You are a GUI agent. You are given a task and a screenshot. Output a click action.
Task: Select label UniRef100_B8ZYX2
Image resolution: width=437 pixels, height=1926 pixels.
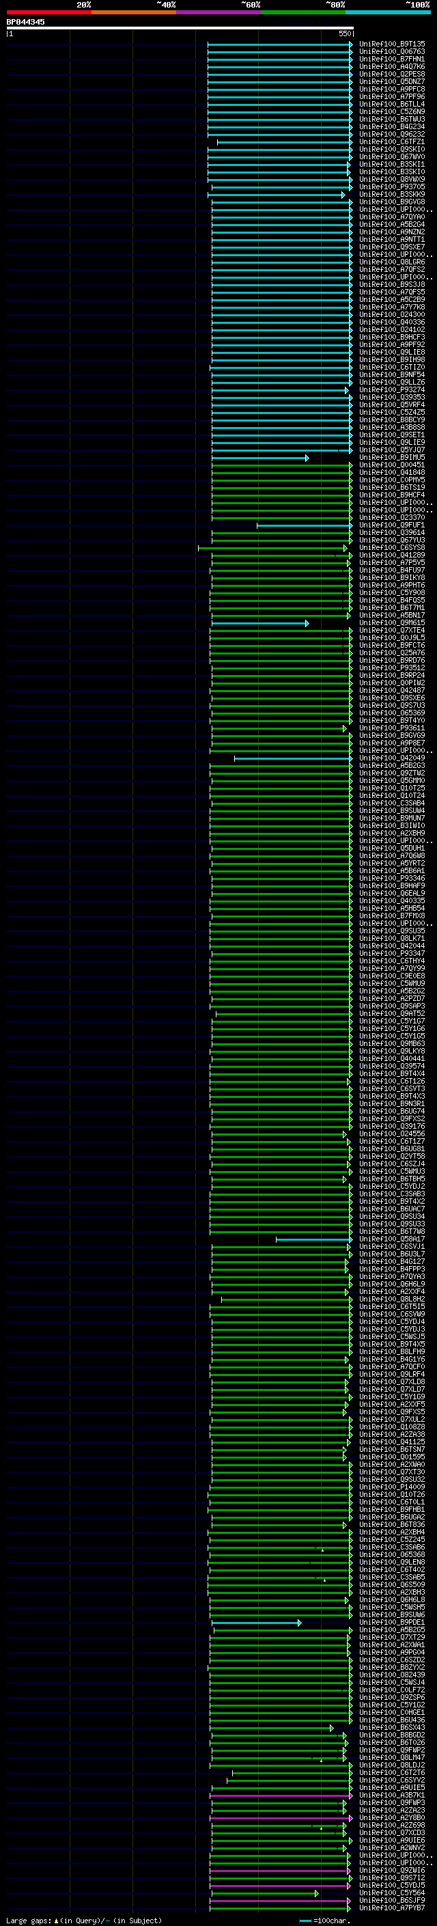(x=392, y=1668)
